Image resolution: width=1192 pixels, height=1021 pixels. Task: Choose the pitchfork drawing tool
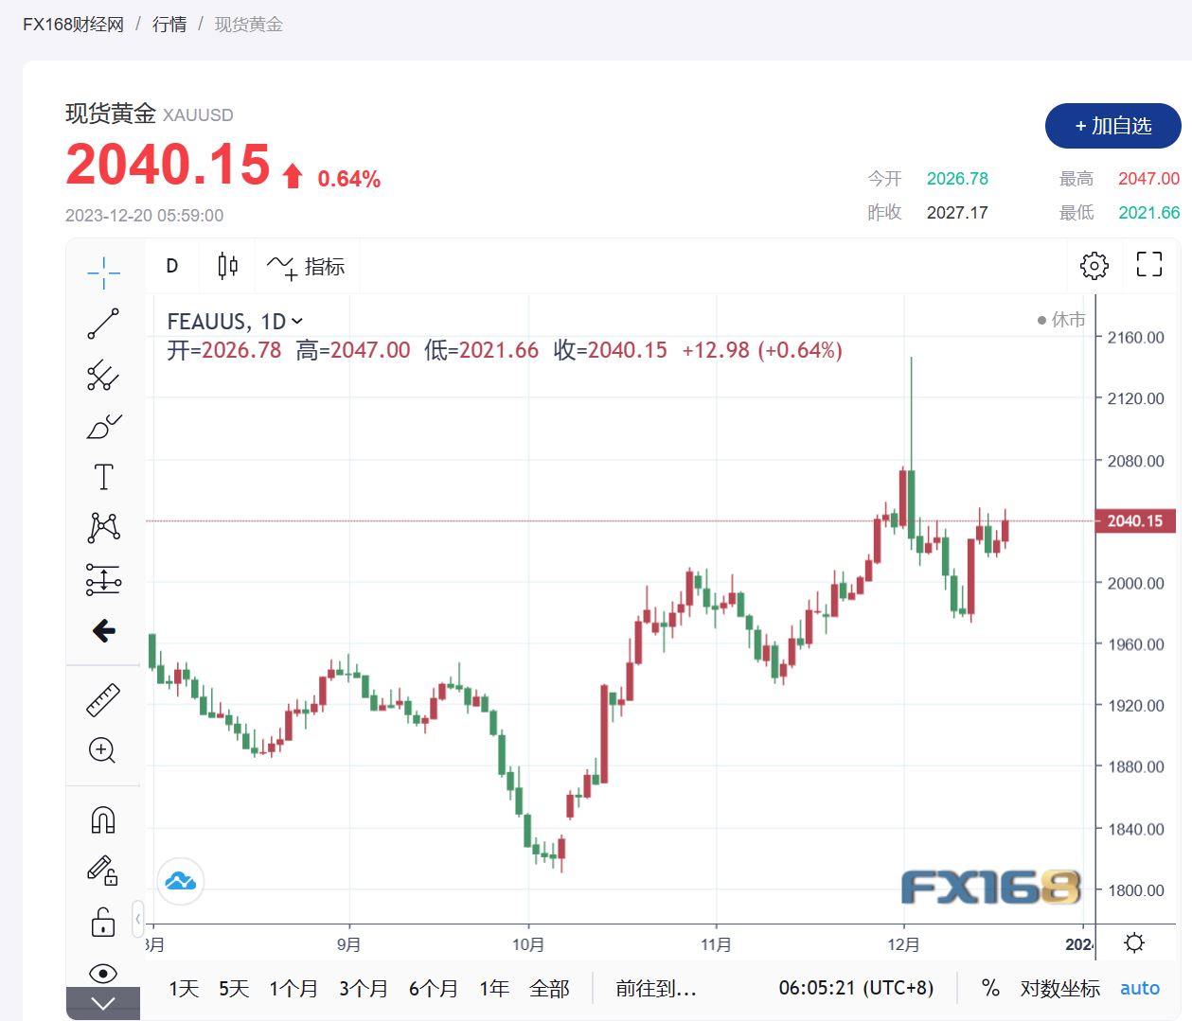tap(103, 375)
